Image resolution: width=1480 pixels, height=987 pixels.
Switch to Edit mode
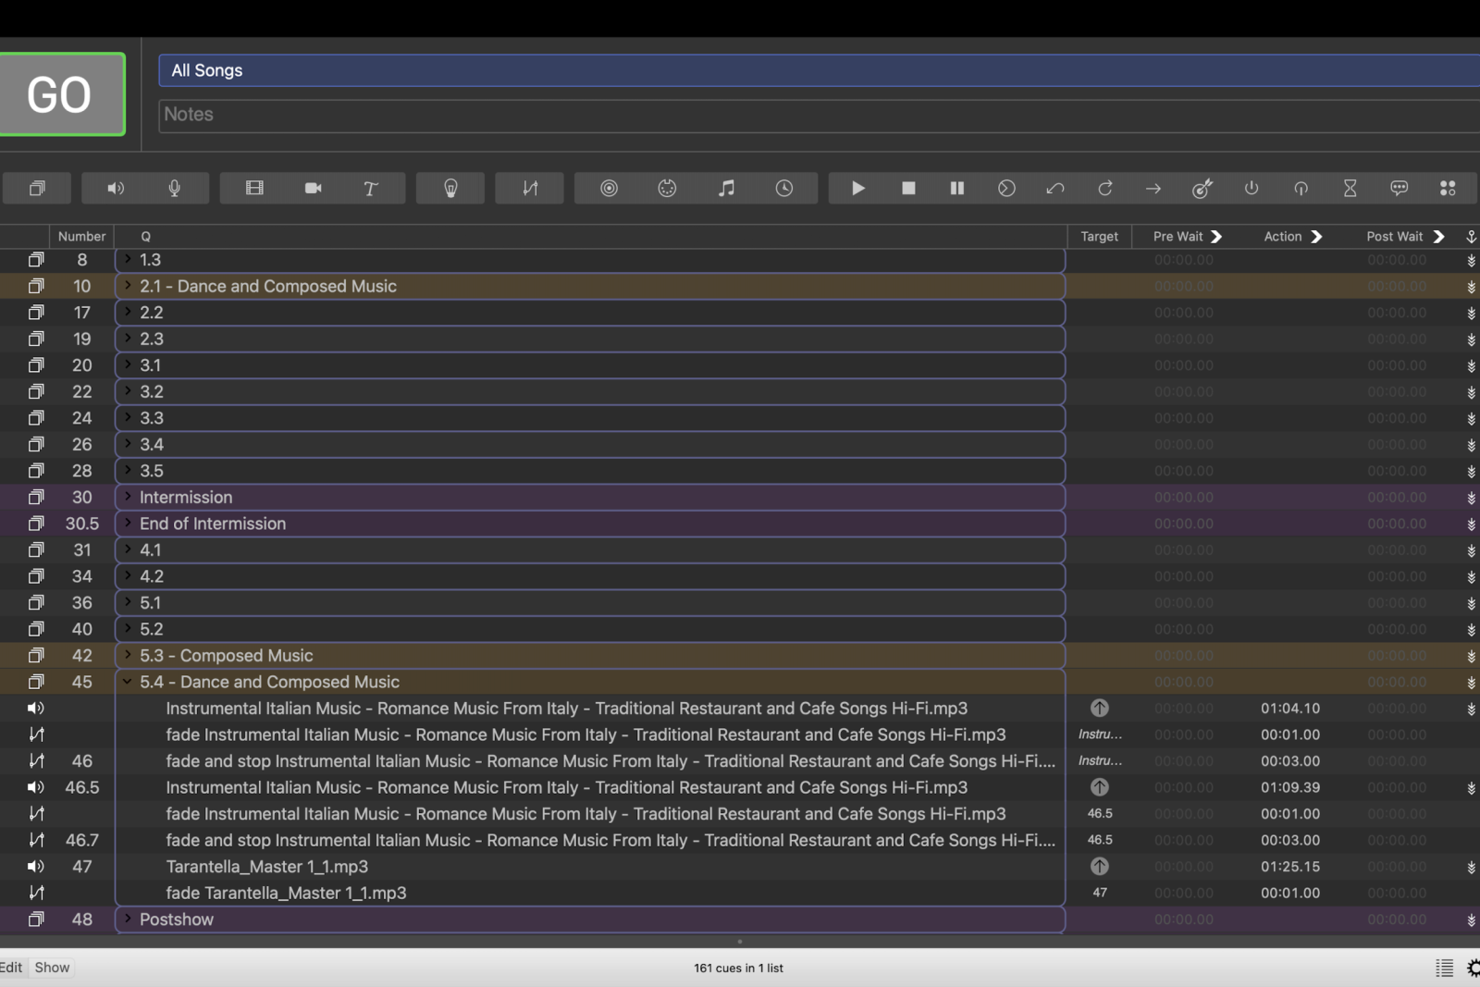pos(11,968)
